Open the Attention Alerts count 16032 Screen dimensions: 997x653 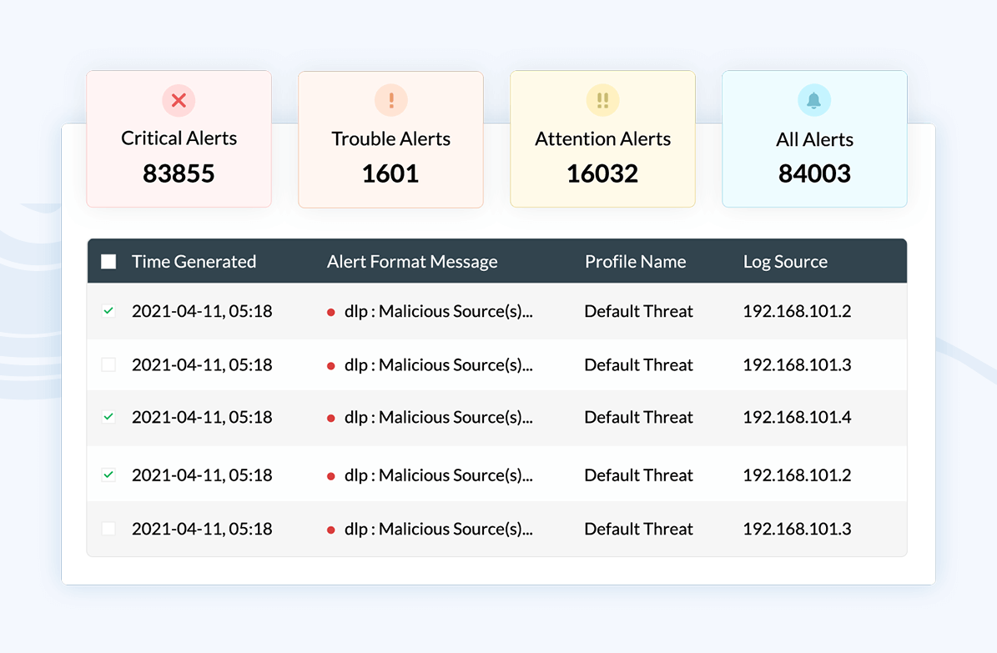click(602, 173)
